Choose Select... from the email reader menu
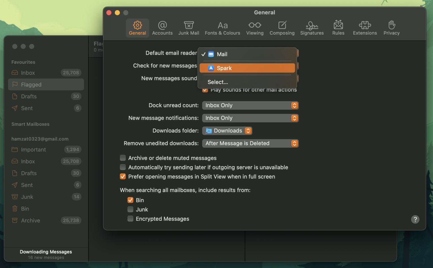This screenshot has height=268, width=433. (218, 82)
